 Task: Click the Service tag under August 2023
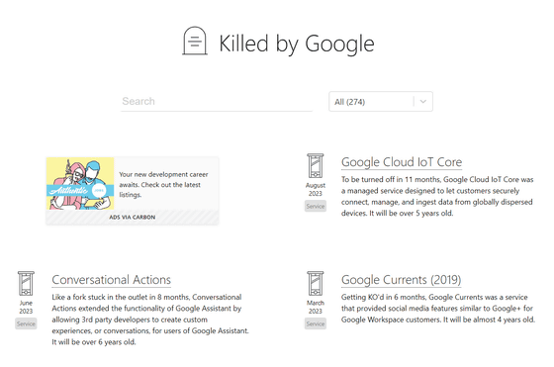point(316,206)
